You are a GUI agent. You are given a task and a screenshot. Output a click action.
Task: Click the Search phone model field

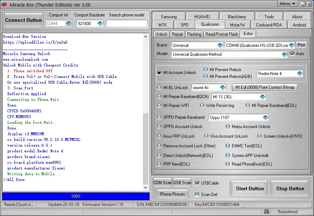pyautogui.click(x=127, y=24)
